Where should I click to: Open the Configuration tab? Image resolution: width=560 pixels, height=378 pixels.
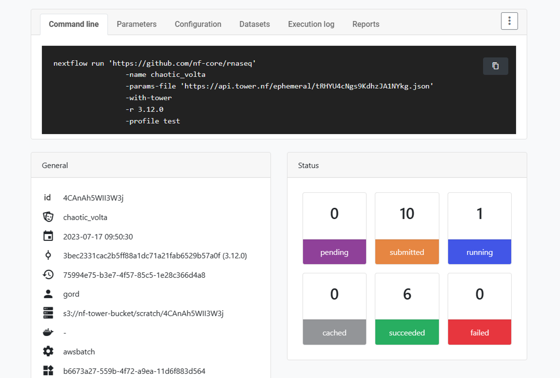point(198,24)
